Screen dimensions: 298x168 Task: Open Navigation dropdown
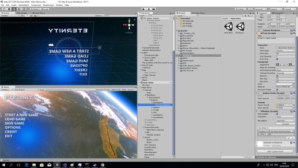pos(285,121)
